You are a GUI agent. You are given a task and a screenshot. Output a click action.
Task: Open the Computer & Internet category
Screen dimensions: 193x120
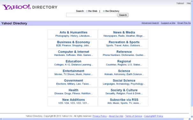73,52
